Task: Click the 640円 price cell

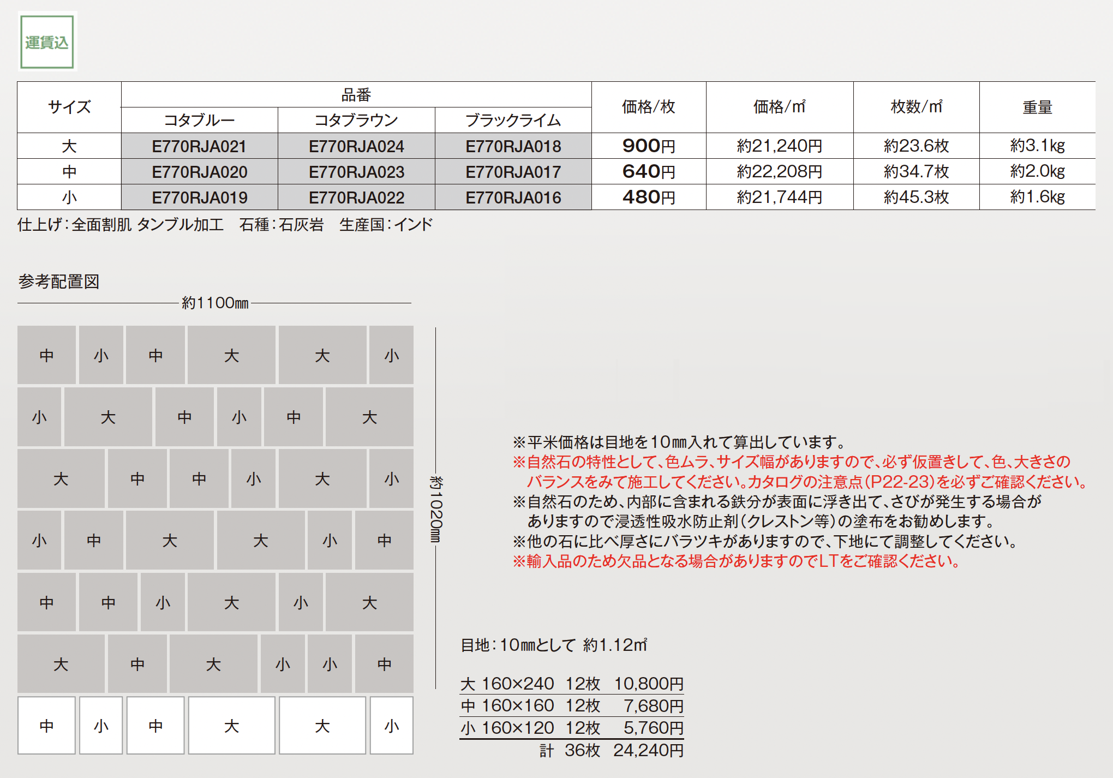Action: (649, 171)
